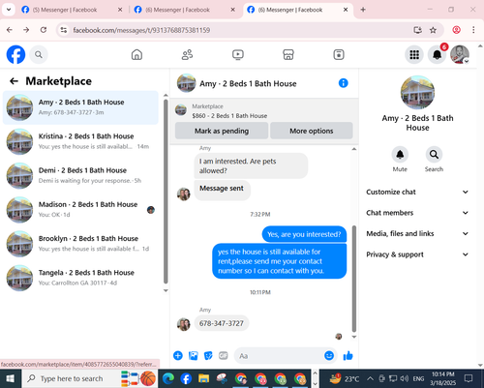Bookmark this page star icon
Screen dimensions: 484x388
click(433, 30)
